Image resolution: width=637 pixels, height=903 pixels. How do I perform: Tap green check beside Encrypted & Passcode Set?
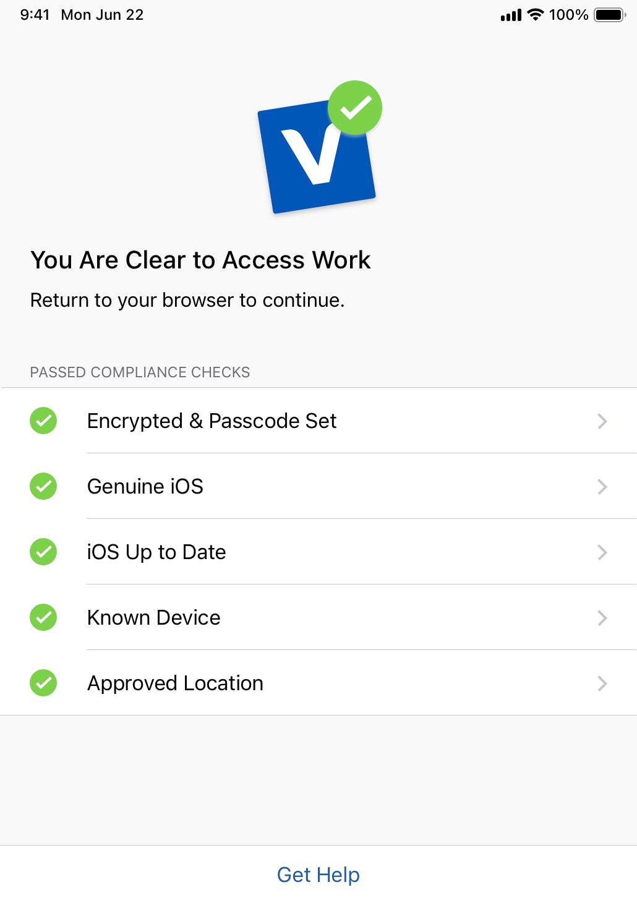pos(43,421)
